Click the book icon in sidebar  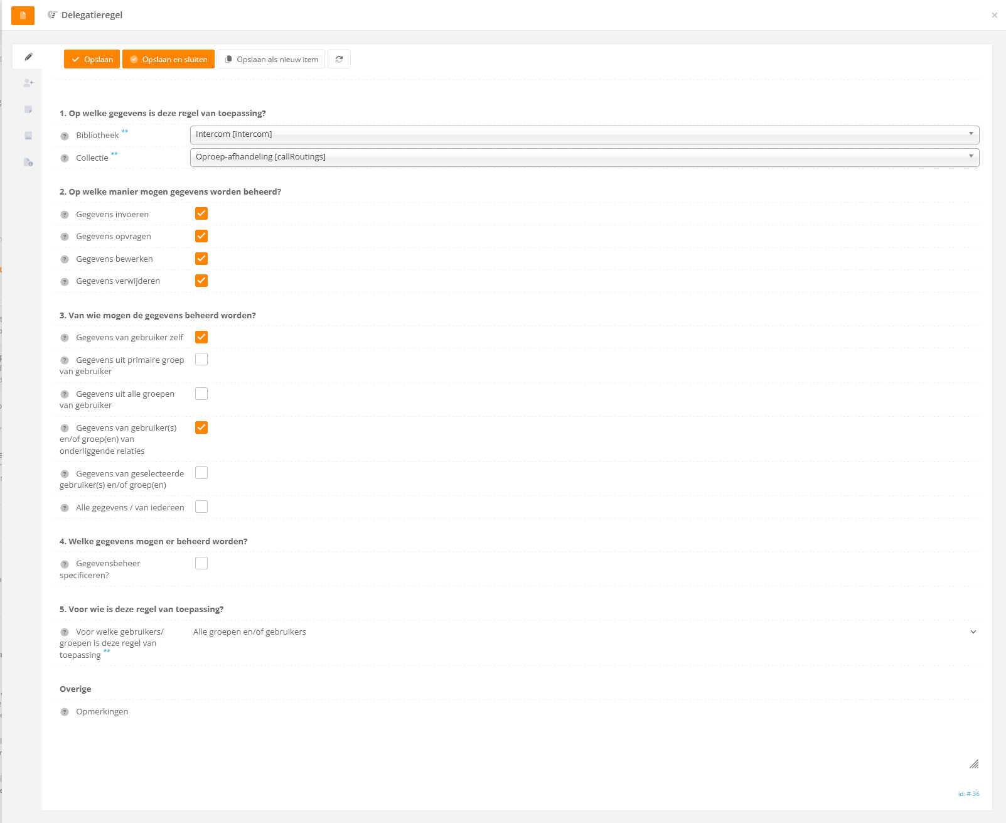(x=28, y=136)
